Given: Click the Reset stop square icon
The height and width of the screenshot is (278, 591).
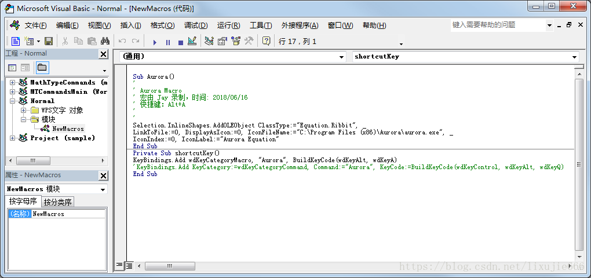Looking at the screenshot, I should pyautogui.click(x=181, y=42).
